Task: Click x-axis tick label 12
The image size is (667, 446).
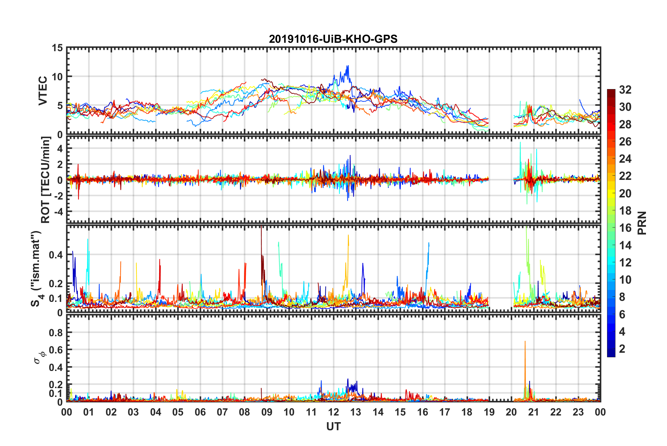Action: click(333, 412)
